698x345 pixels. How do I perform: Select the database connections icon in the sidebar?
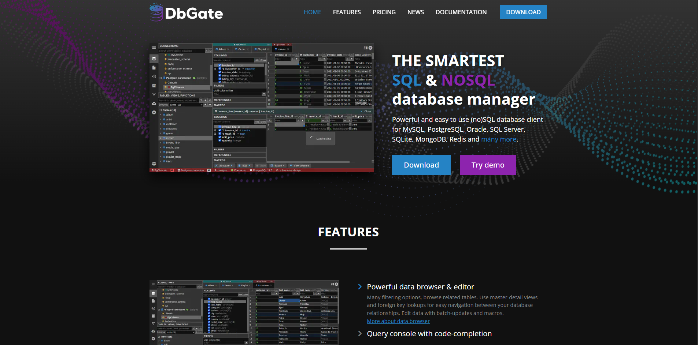(x=154, y=59)
